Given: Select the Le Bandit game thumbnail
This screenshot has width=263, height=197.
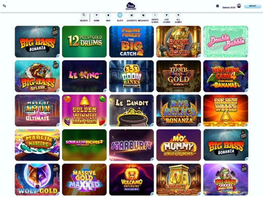Looking at the screenshot, I should (131, 110).
